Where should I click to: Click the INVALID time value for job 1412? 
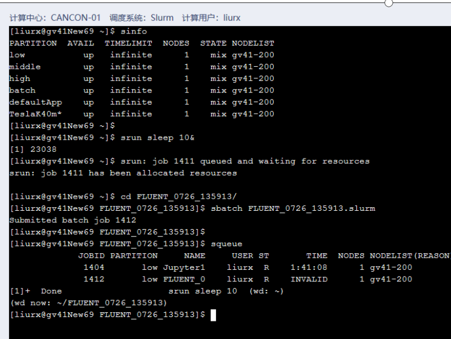point(308,279)
